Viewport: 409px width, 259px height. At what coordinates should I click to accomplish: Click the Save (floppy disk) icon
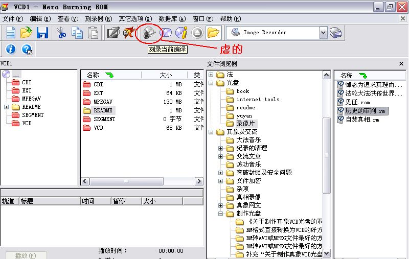pos(42,33)
